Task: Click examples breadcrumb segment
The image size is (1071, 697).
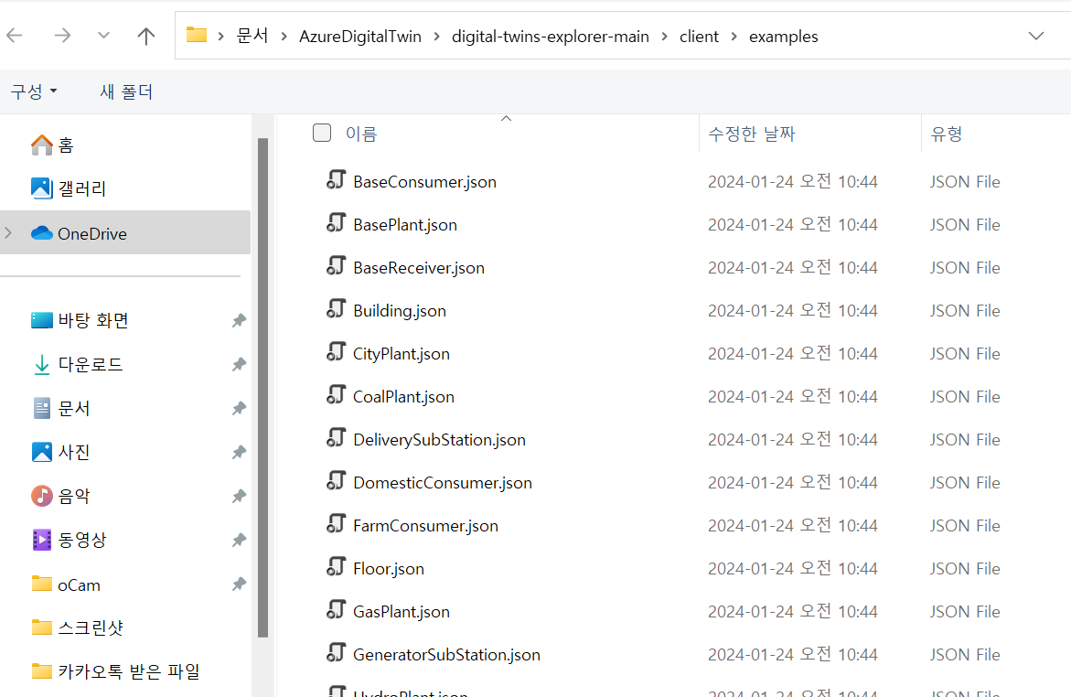Action: pyautogui.click(x=784, y=37)
